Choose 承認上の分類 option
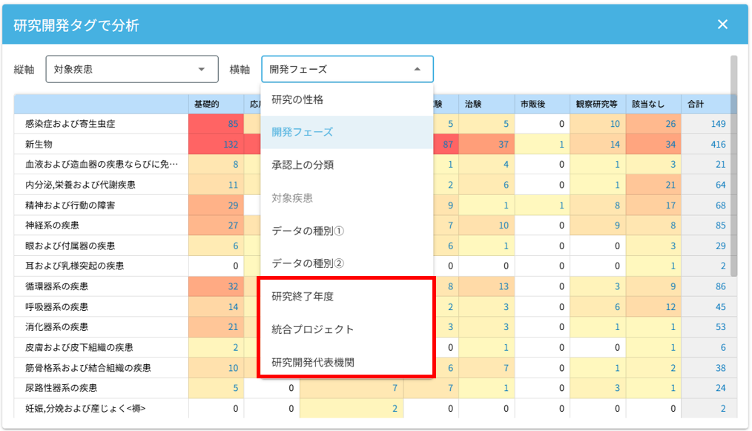Image resolution: width=752 pixels, height=431 pixels. pos(303,165)
